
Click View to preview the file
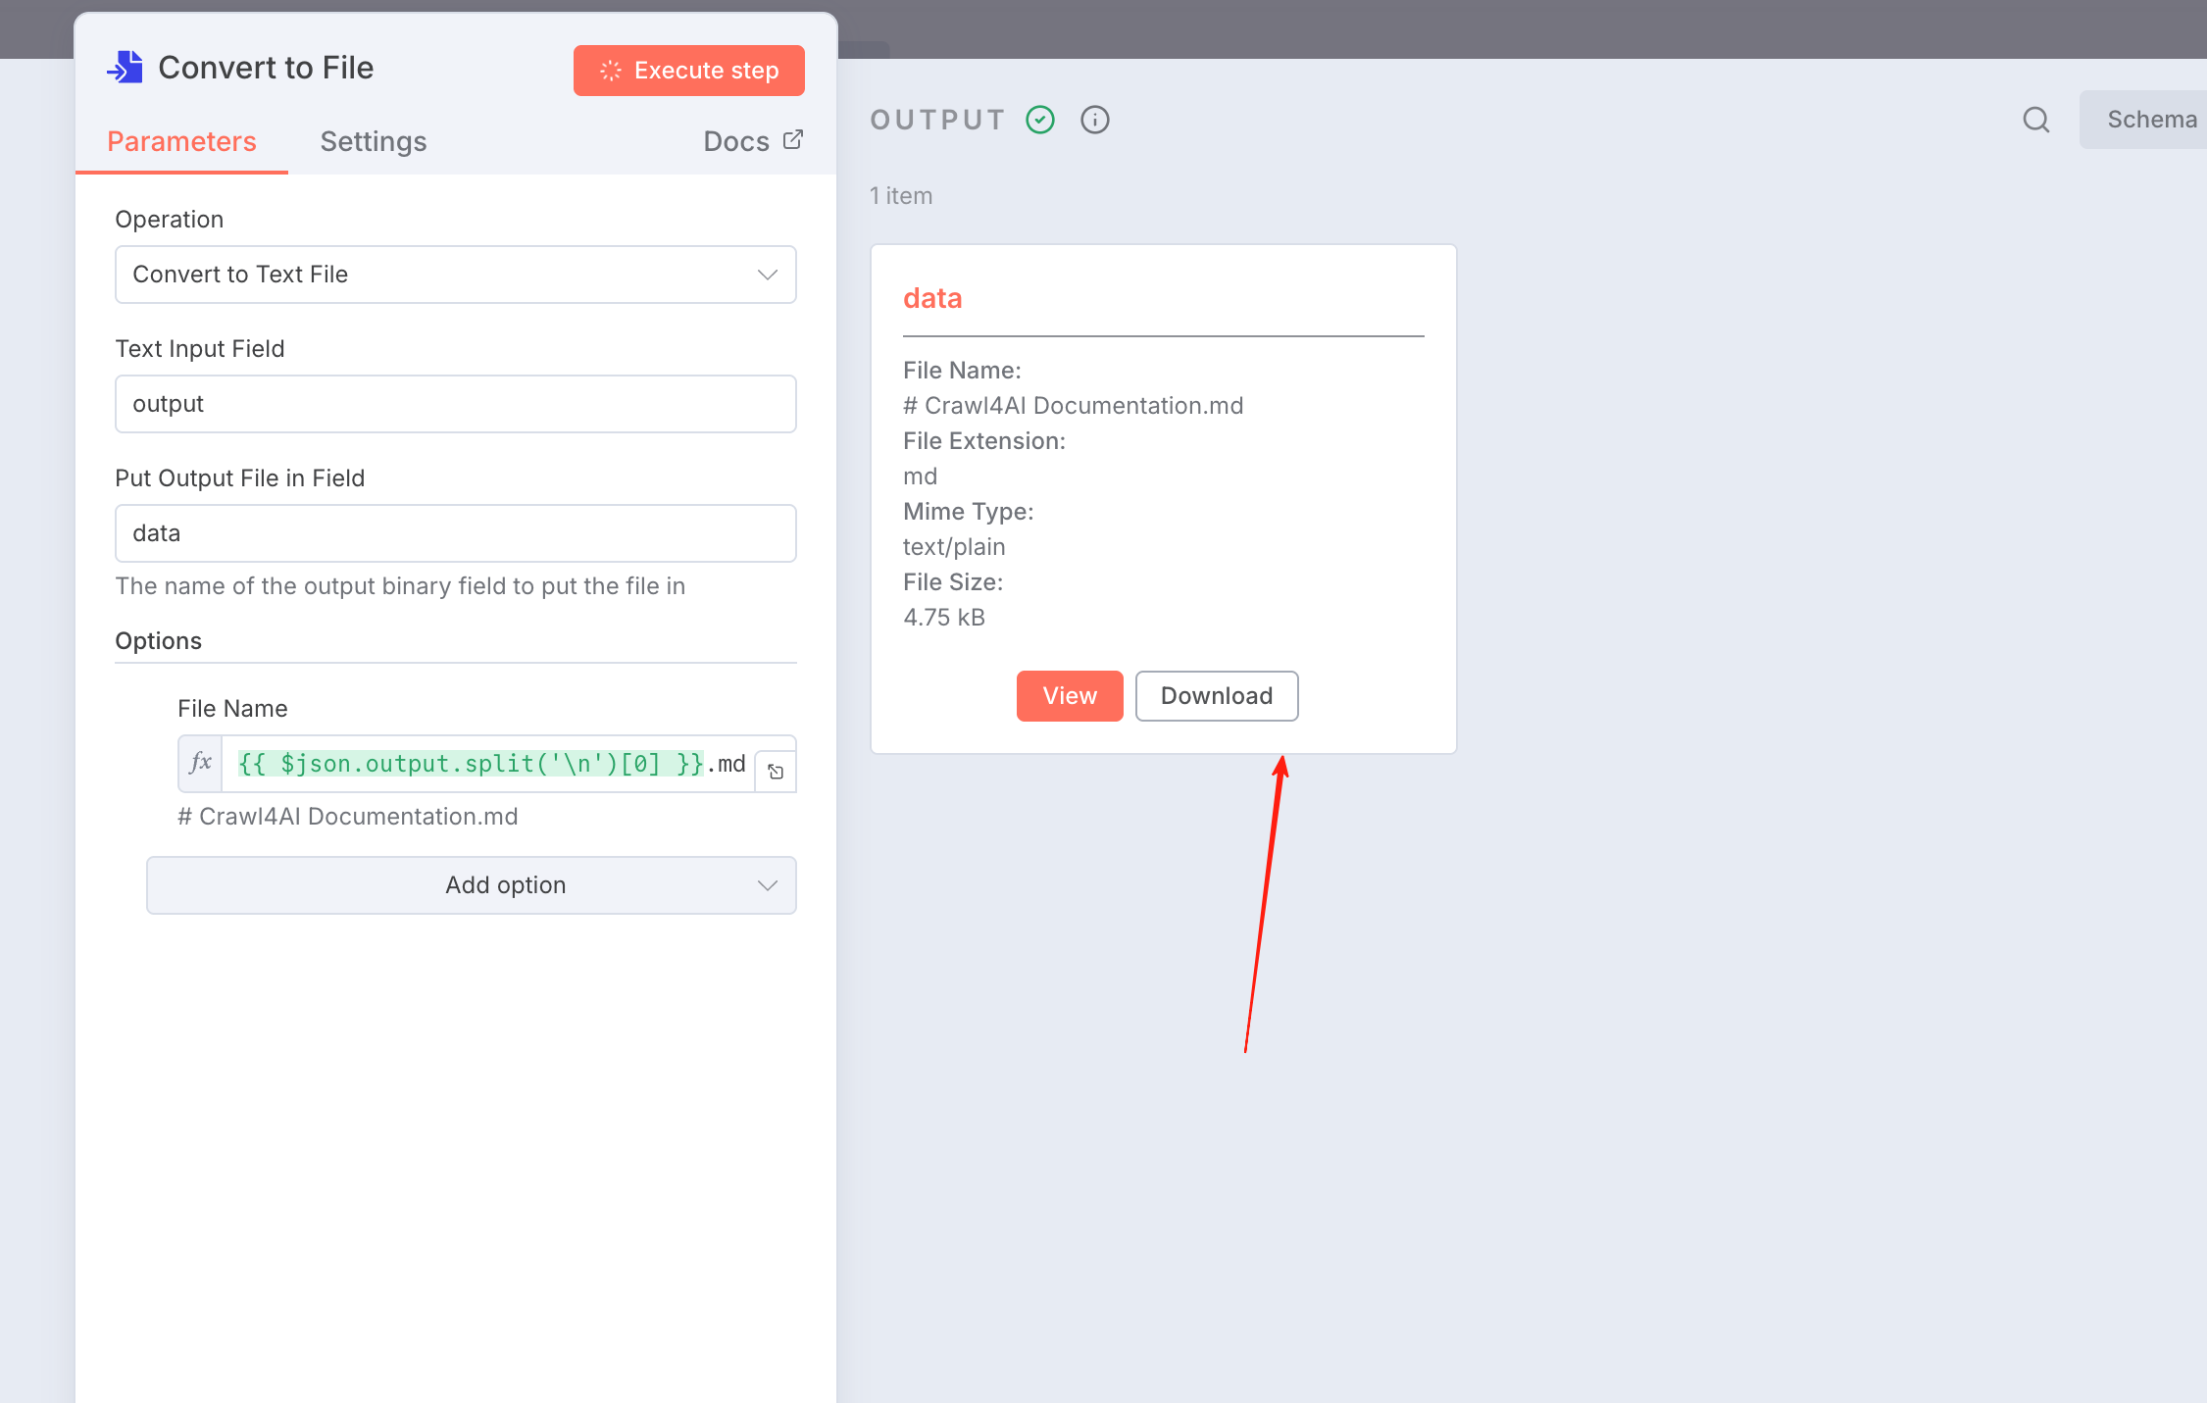coord(1069,696)
